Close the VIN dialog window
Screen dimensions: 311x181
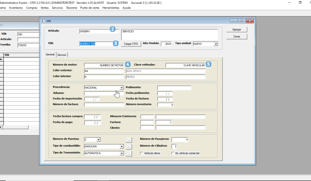[x=250, y=21]
